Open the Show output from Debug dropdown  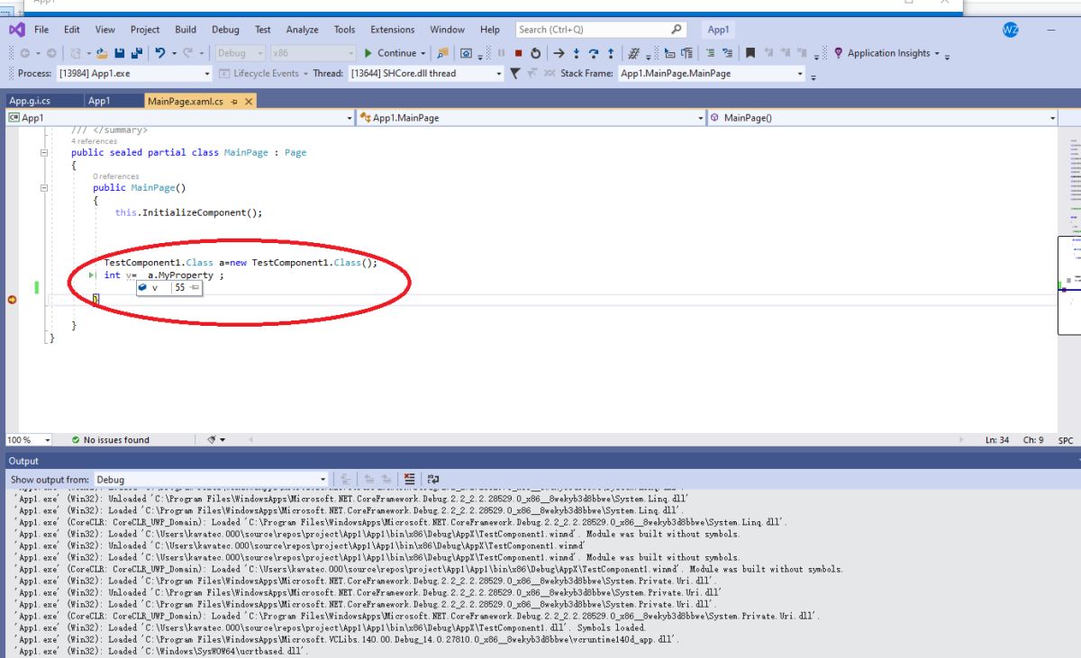tap(212, 480)
